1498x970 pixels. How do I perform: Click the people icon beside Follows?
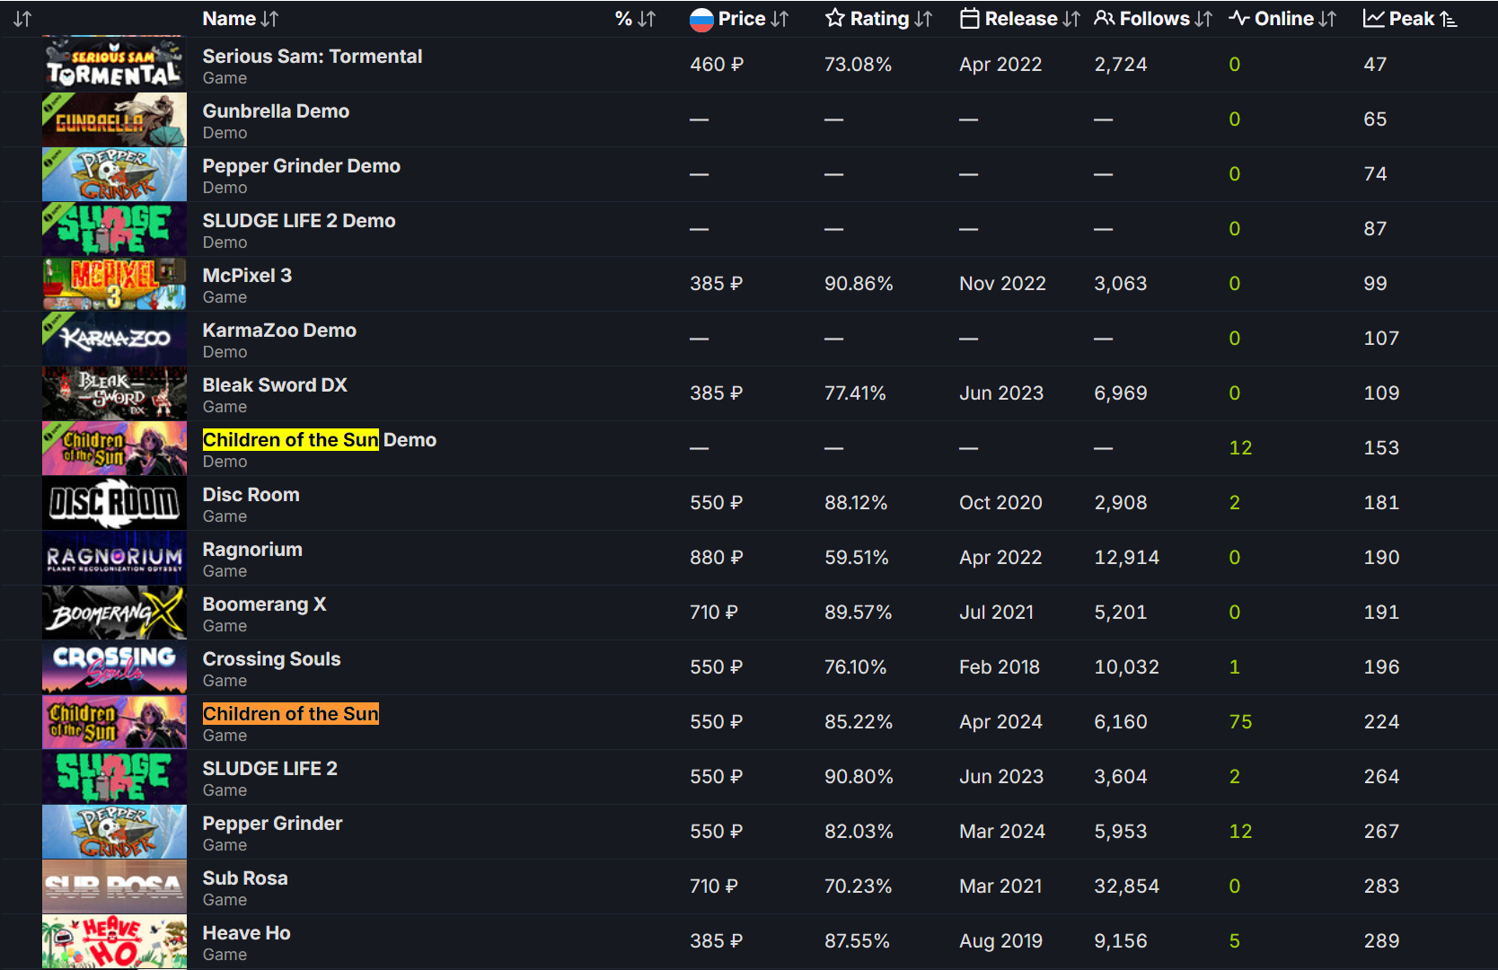[x=1105, y=19]
